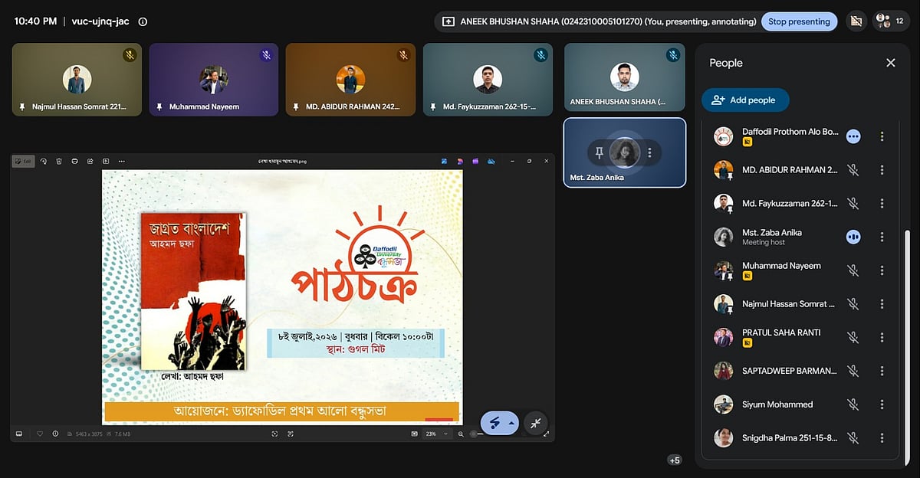
Task: Open people count icon showing 12
Action: tap(891, 21)
